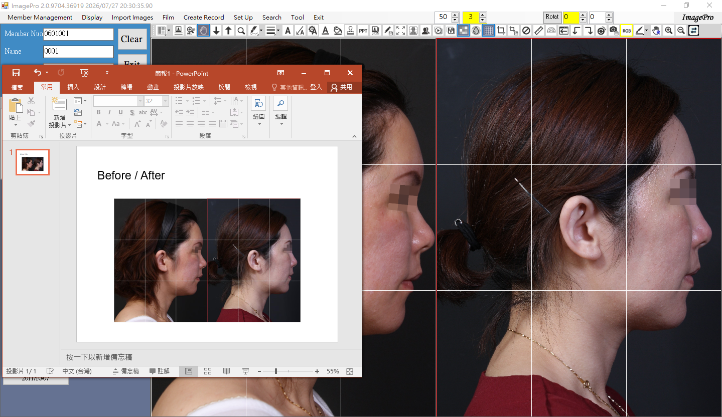Click the Member Number input field
The image size is (722, 417).
pos(78,34)
